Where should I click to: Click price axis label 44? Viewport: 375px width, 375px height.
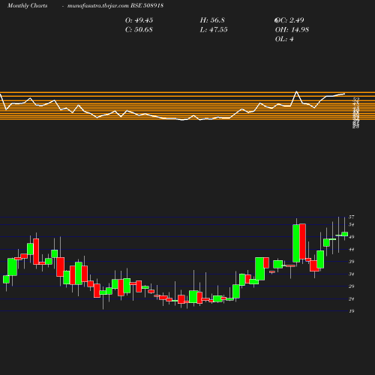pos(352,250)
